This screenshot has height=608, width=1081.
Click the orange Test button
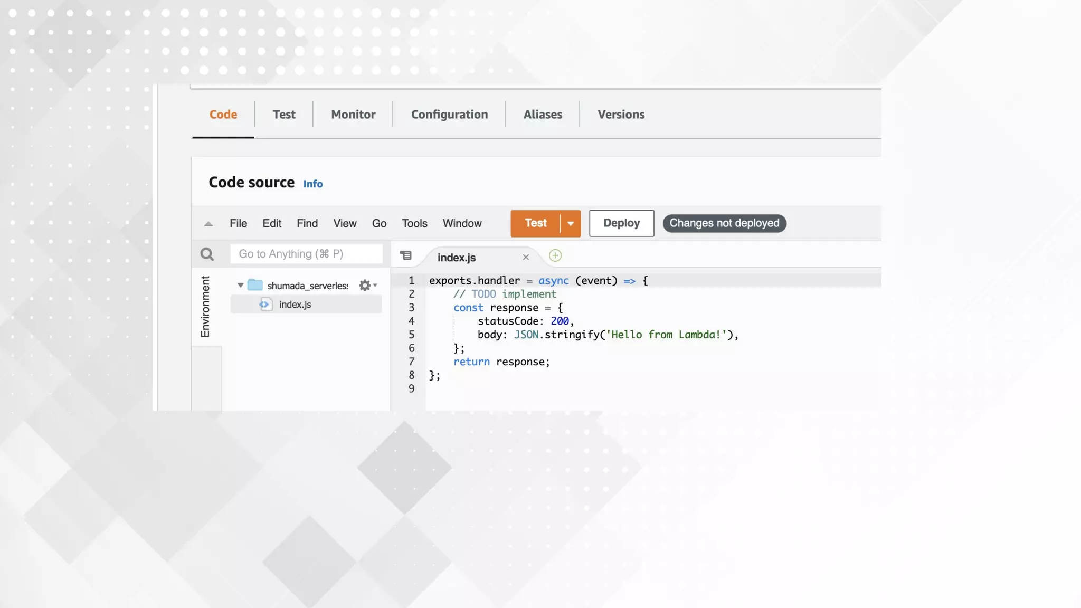pos(535,223)
